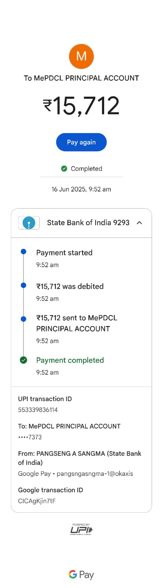
Task: Click the UPI transaction ID number
Action: [38, 410]
